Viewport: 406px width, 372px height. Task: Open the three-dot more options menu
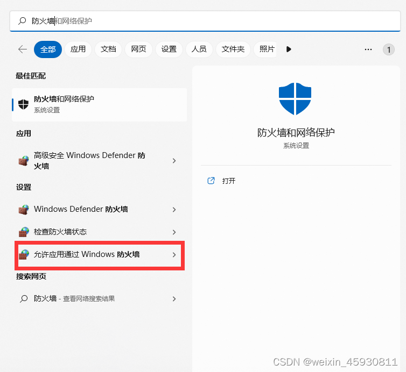click(368, 49)
